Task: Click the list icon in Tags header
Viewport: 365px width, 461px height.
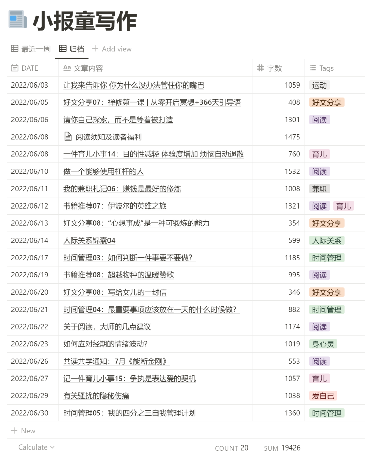Action: coord(313,68)
